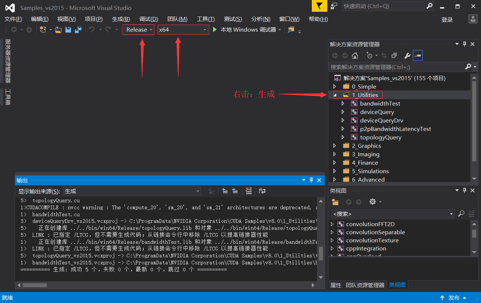This screenshot has height=303, width=481.
Task: Open the Class View <搜索> combo box
Action: click(393, 214)
